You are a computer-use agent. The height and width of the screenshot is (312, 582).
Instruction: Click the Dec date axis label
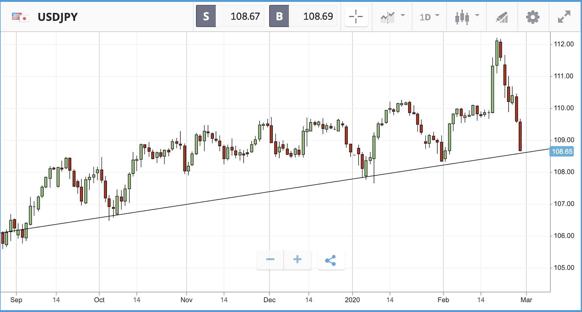tap(270, 300)
